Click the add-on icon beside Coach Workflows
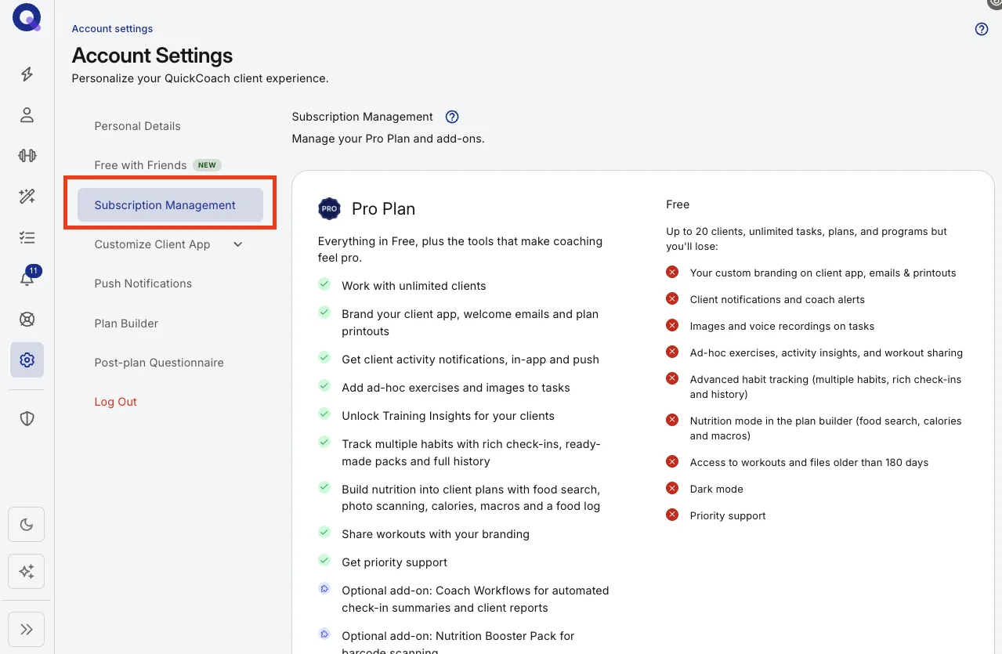1002x654 pixels. (x=324, y=589)
